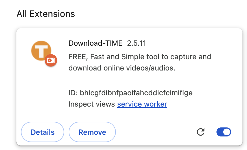The width and height of the screenshot is (247, 150).
Task: Click the orange Download-TIME extension icon
Action: tap(41, 51)
